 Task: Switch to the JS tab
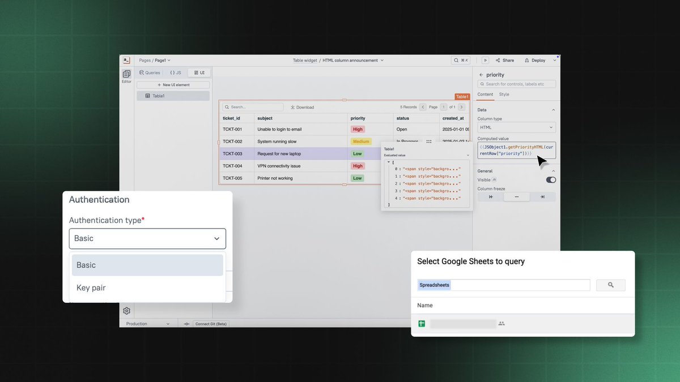[176, 73]
